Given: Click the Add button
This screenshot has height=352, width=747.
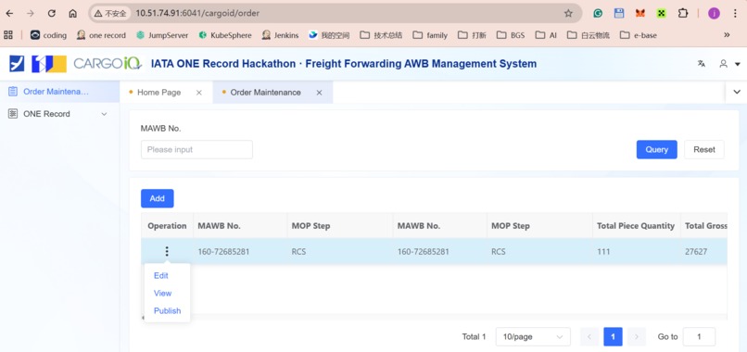Looking at the screenshot, I should coord(158,198).
